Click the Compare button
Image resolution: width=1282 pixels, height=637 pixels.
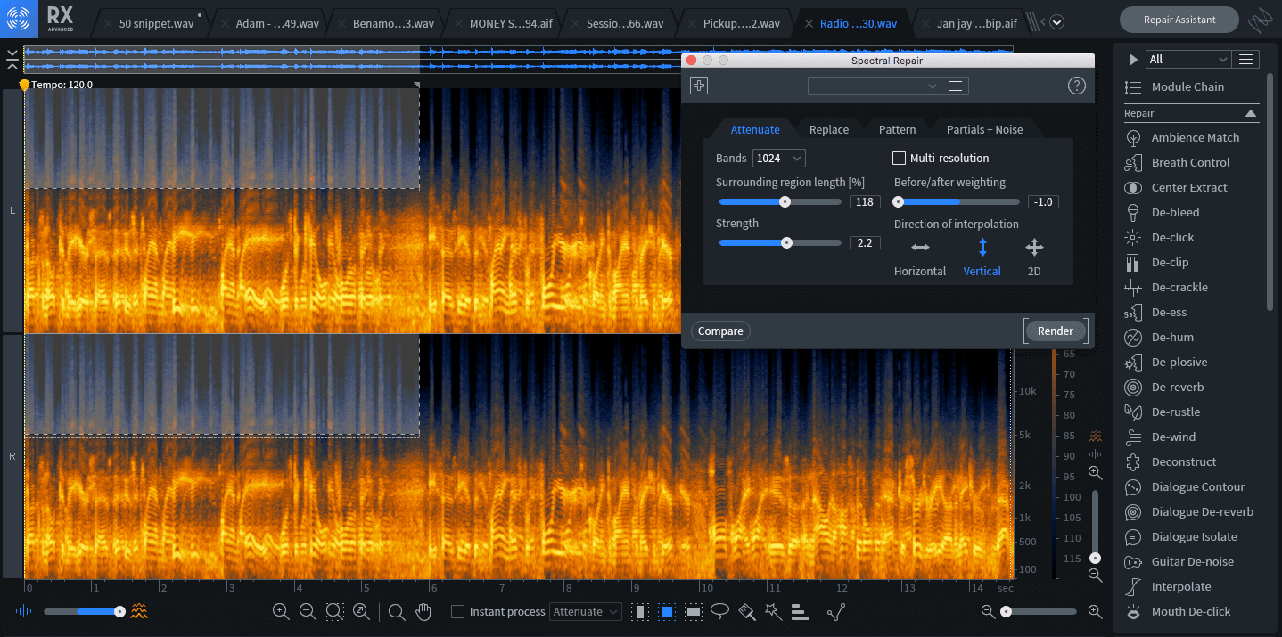[720, 331]
